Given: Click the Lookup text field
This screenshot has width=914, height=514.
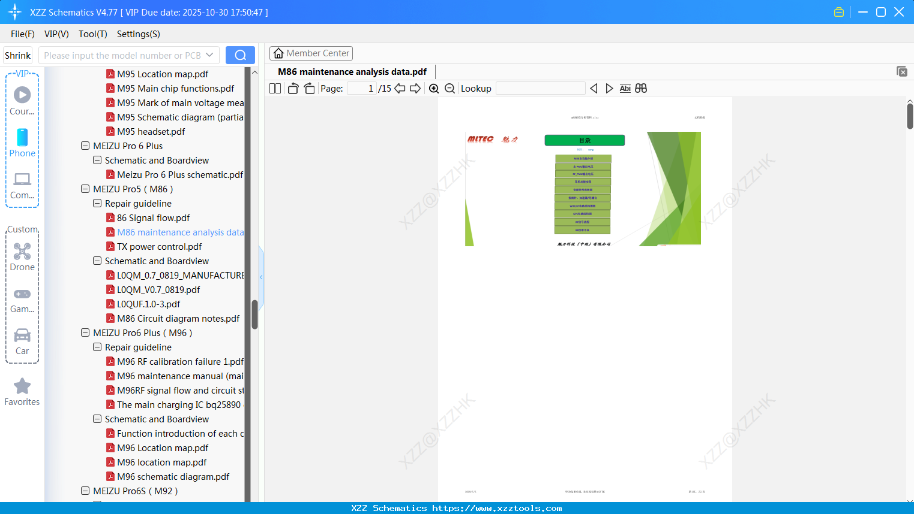Looking at the screenshot, I should 540,89.
